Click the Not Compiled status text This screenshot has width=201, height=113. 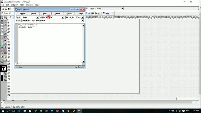tap(79, 67)
